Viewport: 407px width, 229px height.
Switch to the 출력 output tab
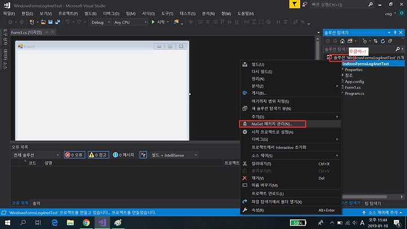click(x=37, y=204)
